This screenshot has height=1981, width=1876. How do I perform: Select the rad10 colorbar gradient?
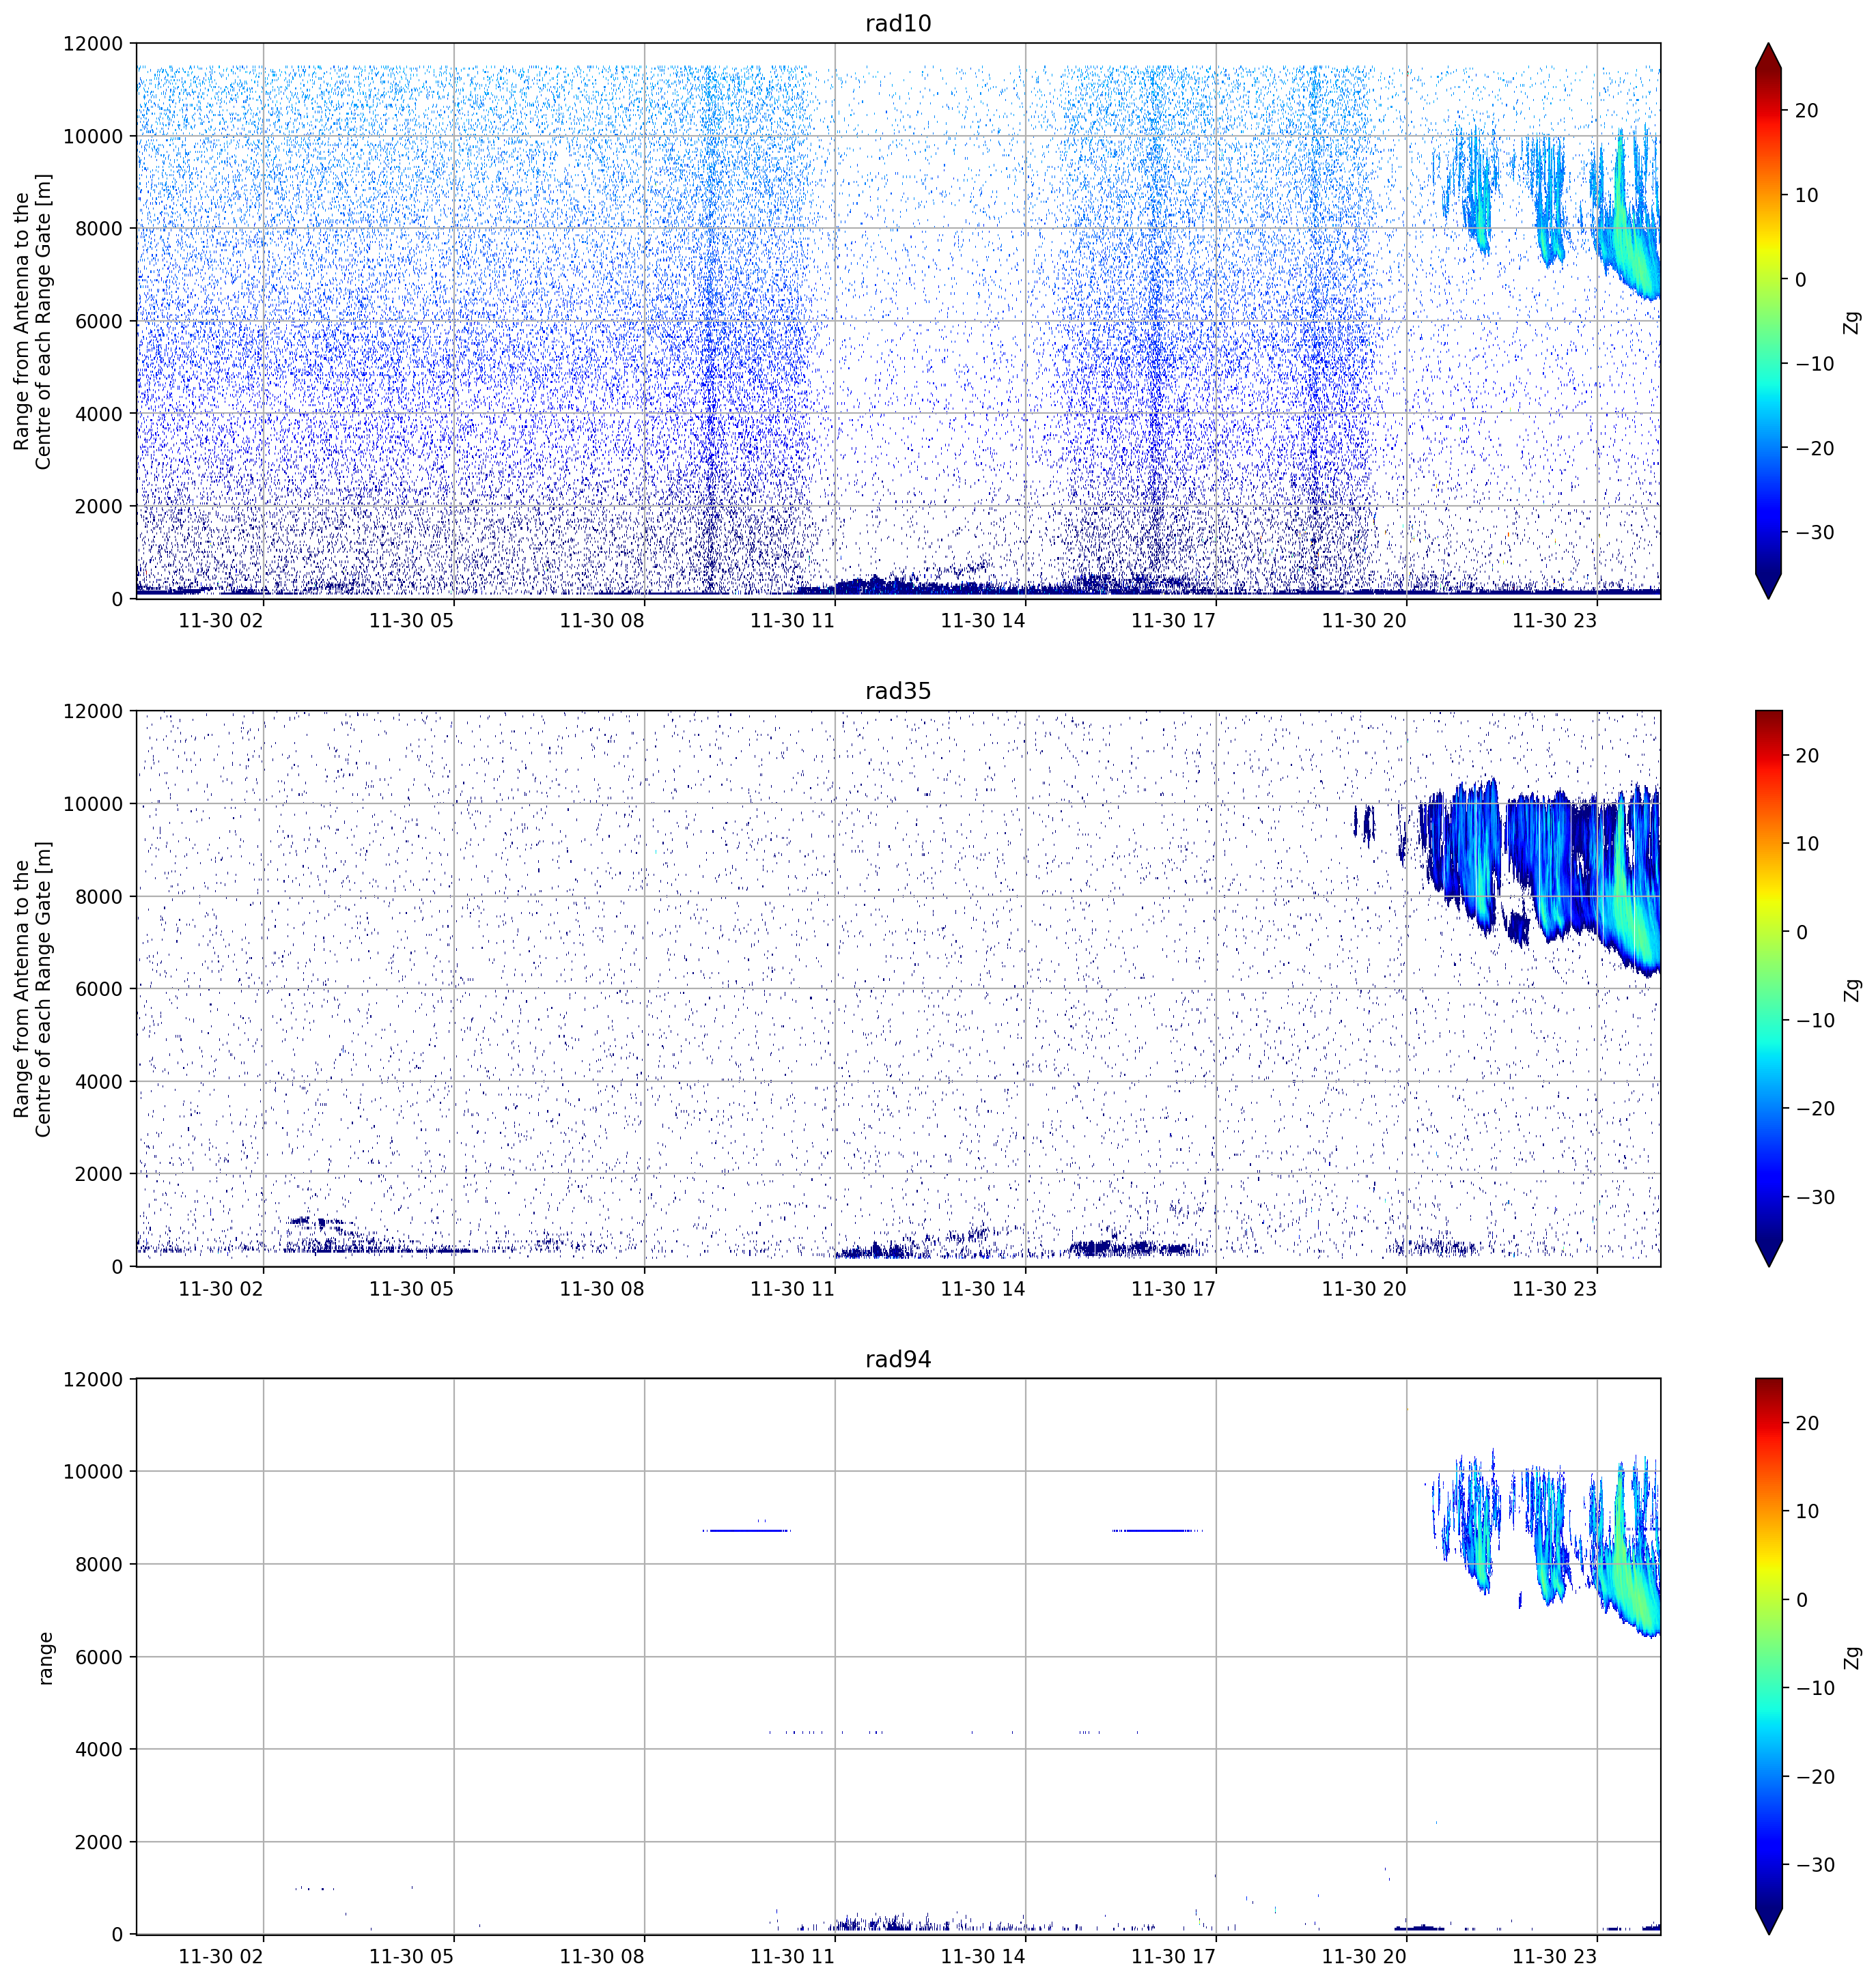[1769, 321]
